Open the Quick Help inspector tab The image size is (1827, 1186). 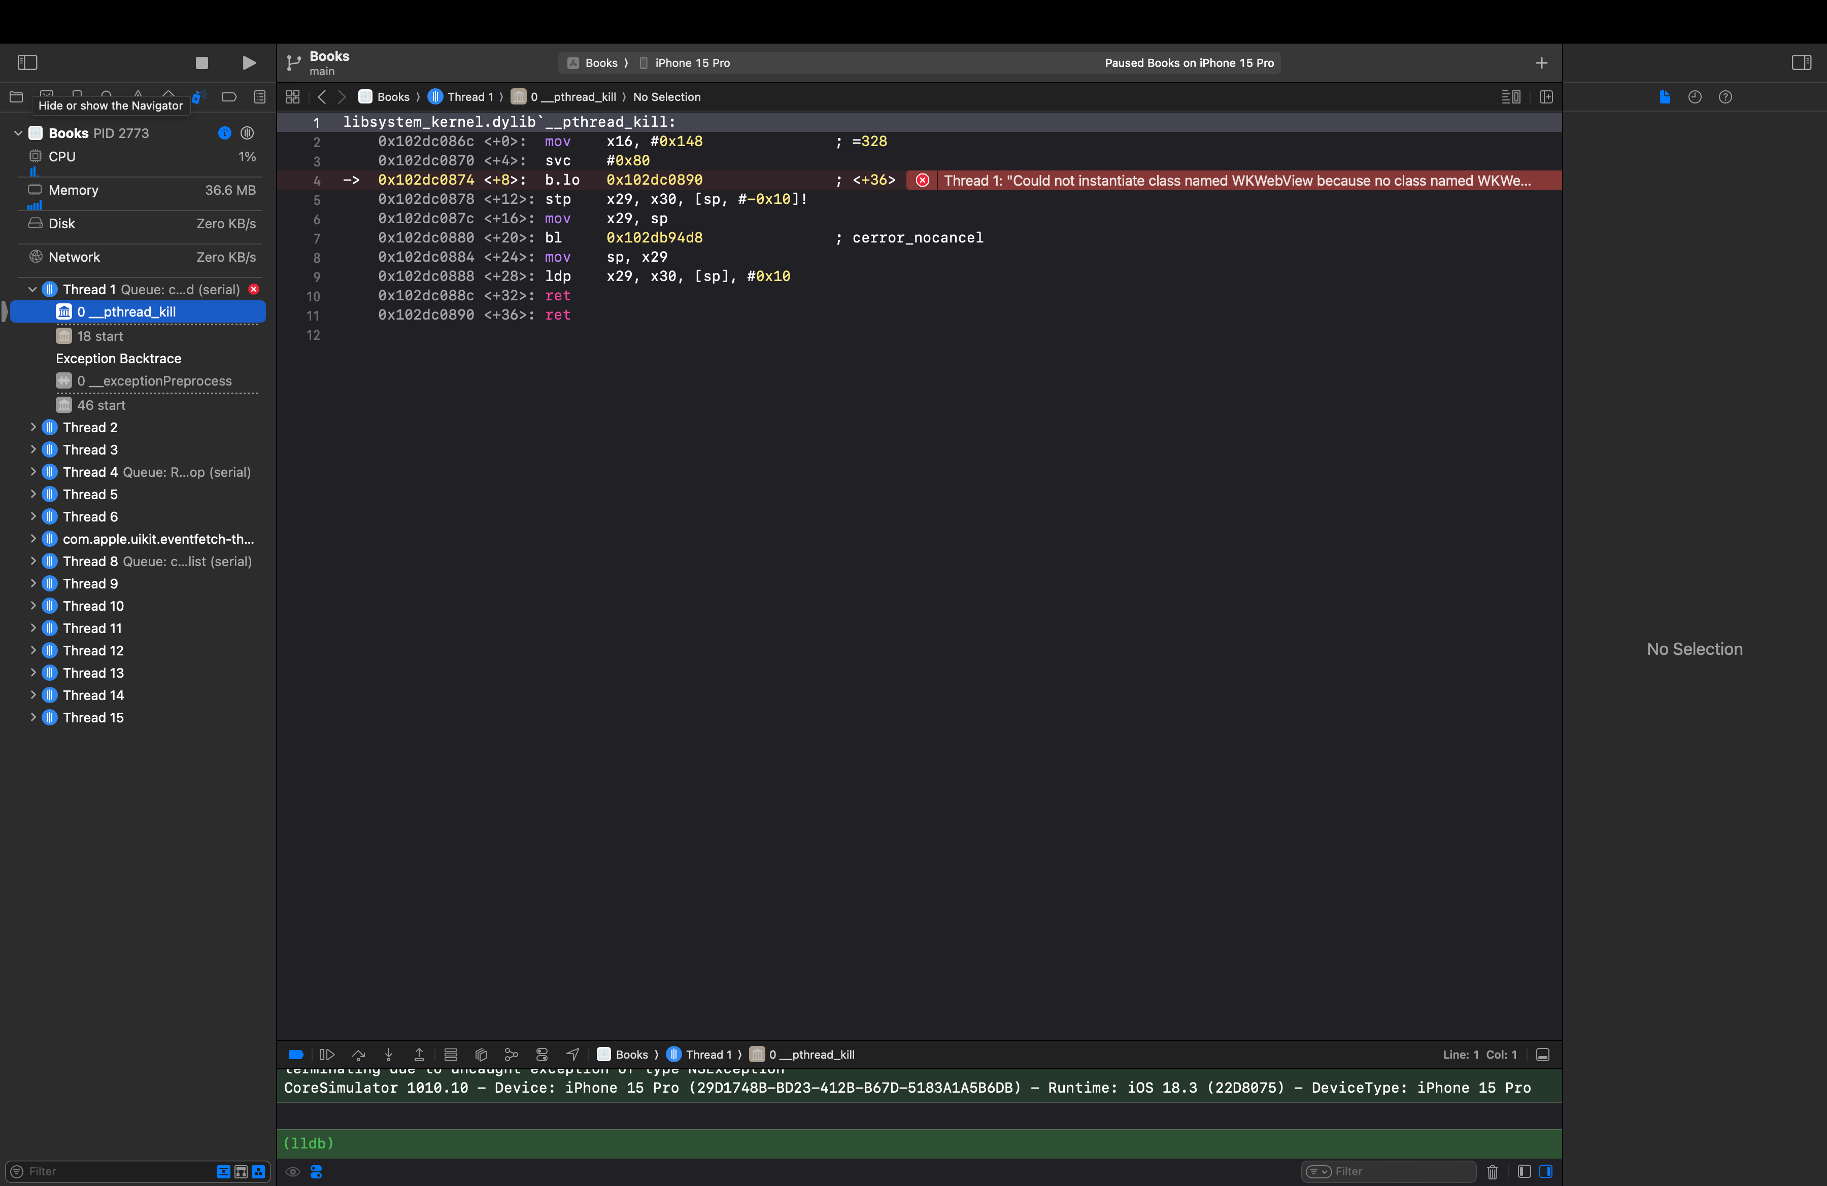1725,97
